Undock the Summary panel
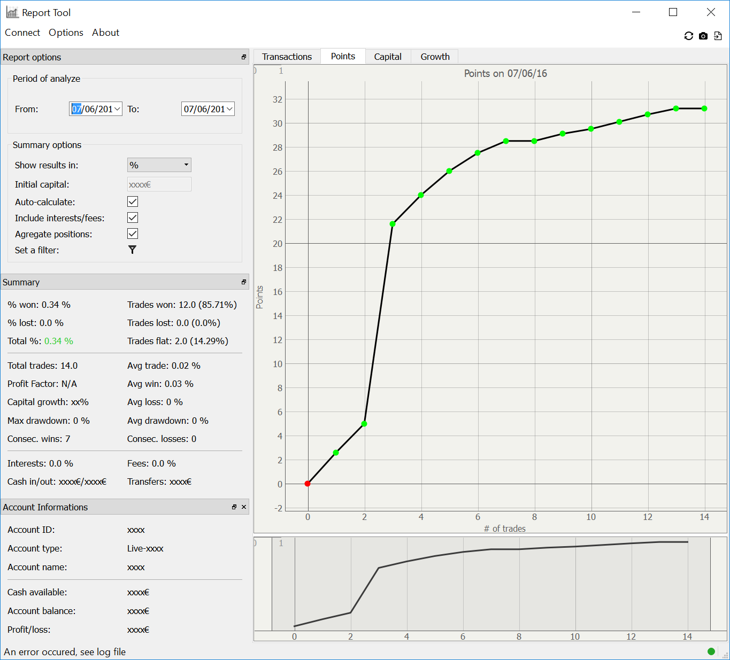730x660 pixels. (244, 282)
